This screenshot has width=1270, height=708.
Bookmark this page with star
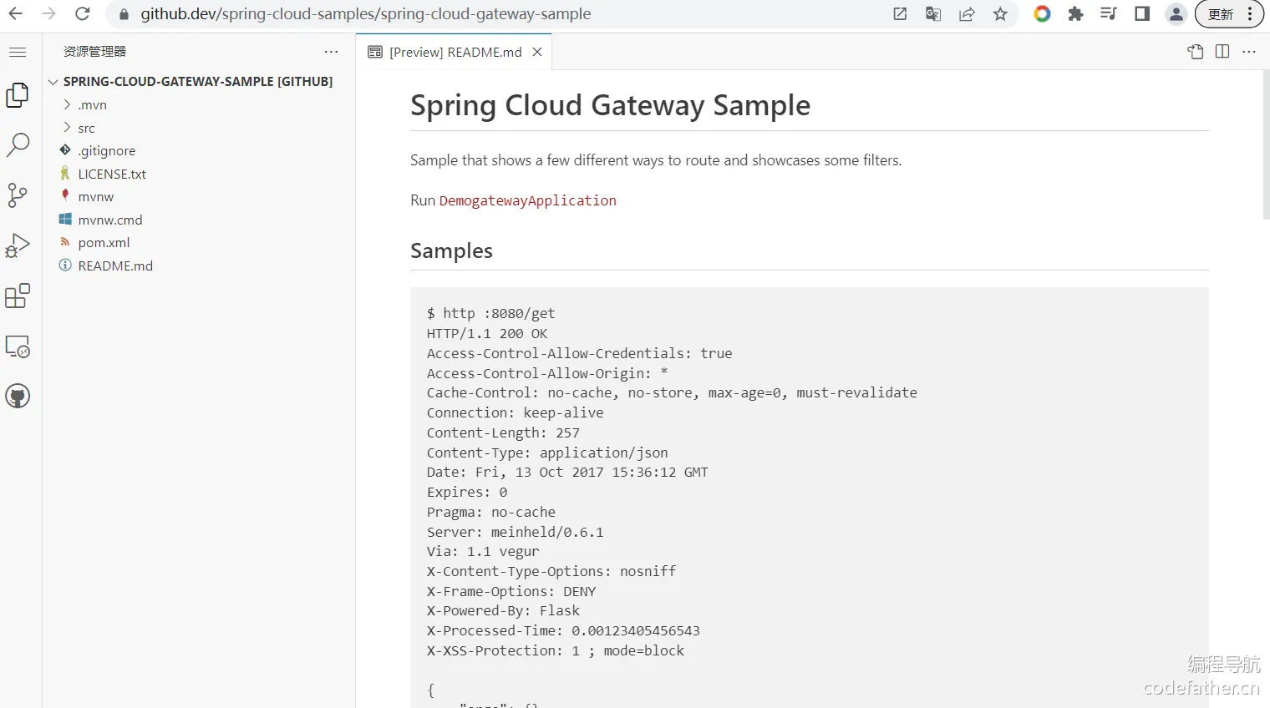click(x=1000, y=14)
